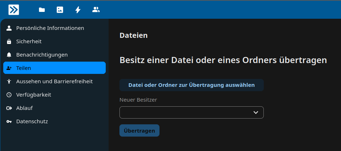Open the Persönliche Informationen page
This screenshot has height=151, width=341.
point(50,28)
